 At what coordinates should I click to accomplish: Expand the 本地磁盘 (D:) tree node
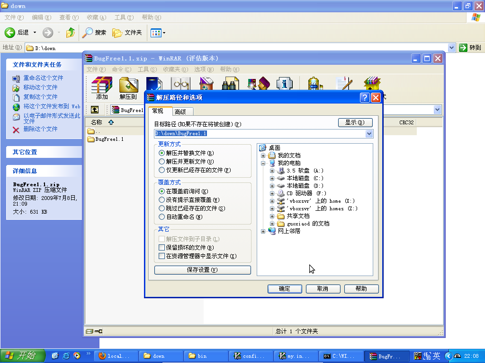click(x=272, y=186)
